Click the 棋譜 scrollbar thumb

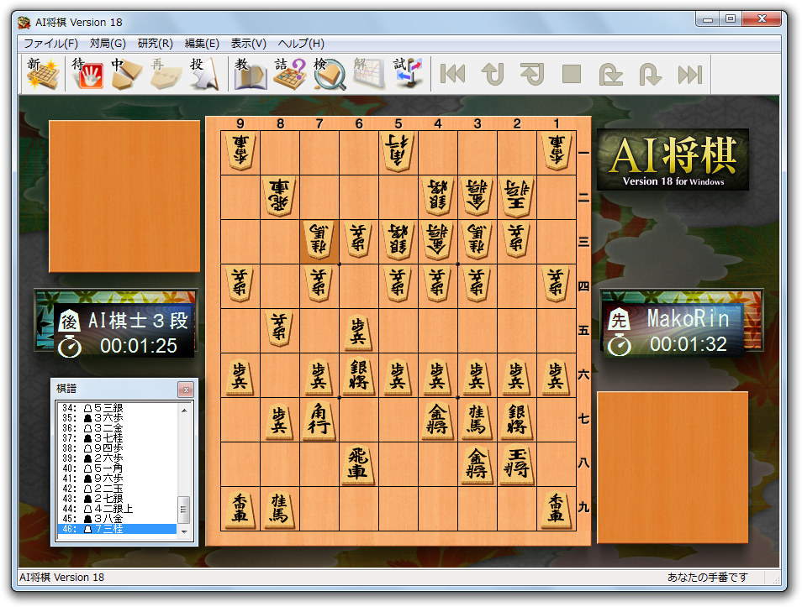(x=184, y=510)
